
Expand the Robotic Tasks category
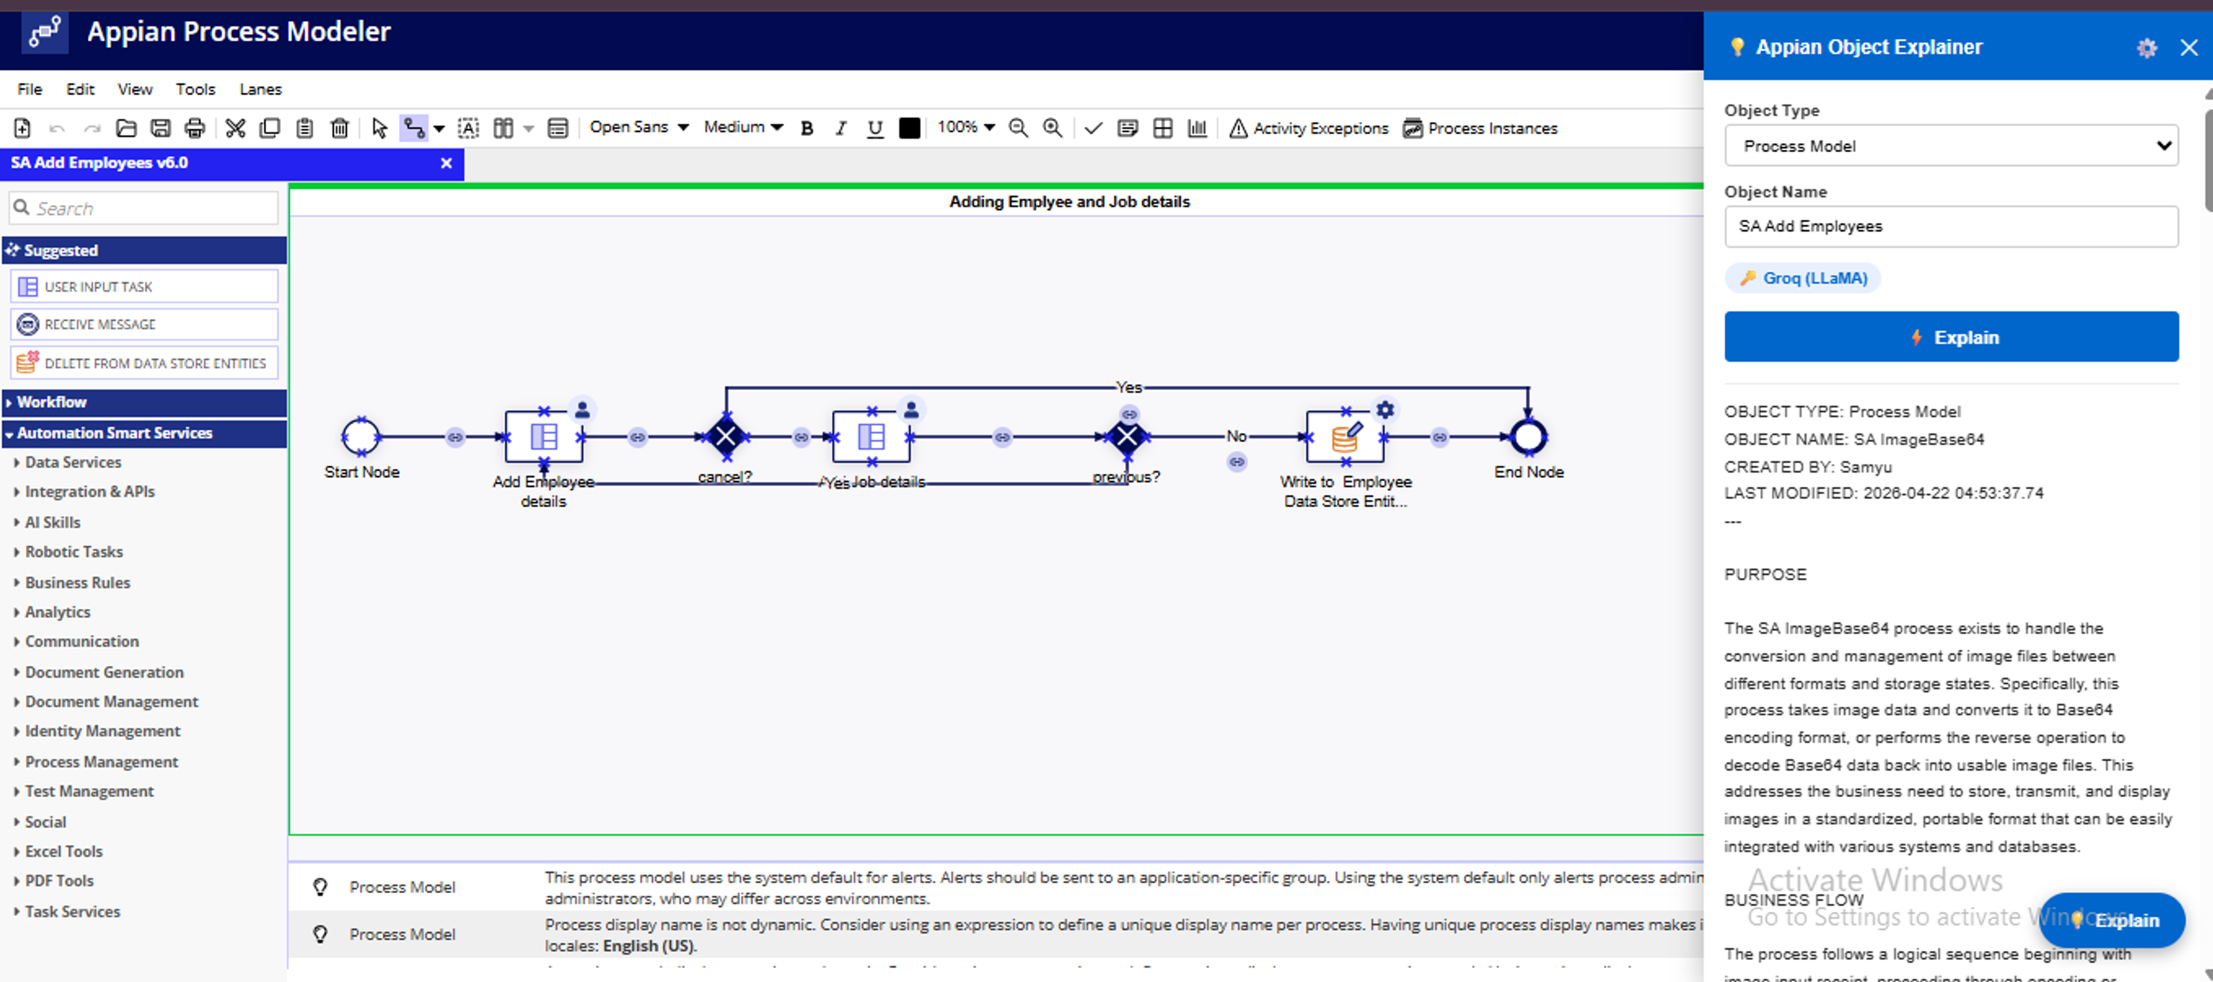pos(73,552)
